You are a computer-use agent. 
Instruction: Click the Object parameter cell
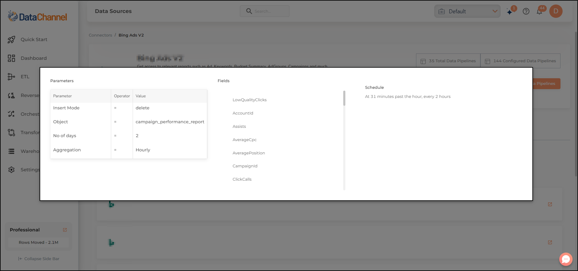[x=81, y=122]
